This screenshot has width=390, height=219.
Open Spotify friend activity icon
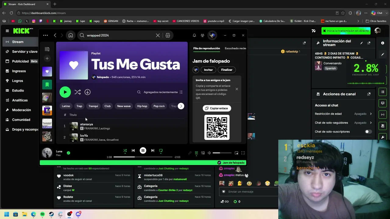click(202, 35)
